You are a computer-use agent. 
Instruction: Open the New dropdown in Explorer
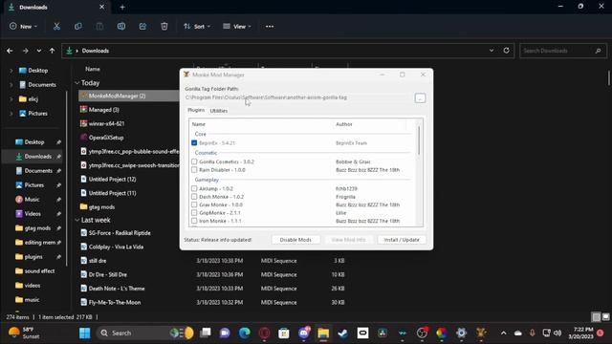pyautogui.click(x=23, y=27)
